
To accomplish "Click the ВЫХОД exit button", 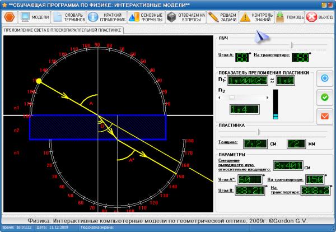I will click(x=319, y=17).
